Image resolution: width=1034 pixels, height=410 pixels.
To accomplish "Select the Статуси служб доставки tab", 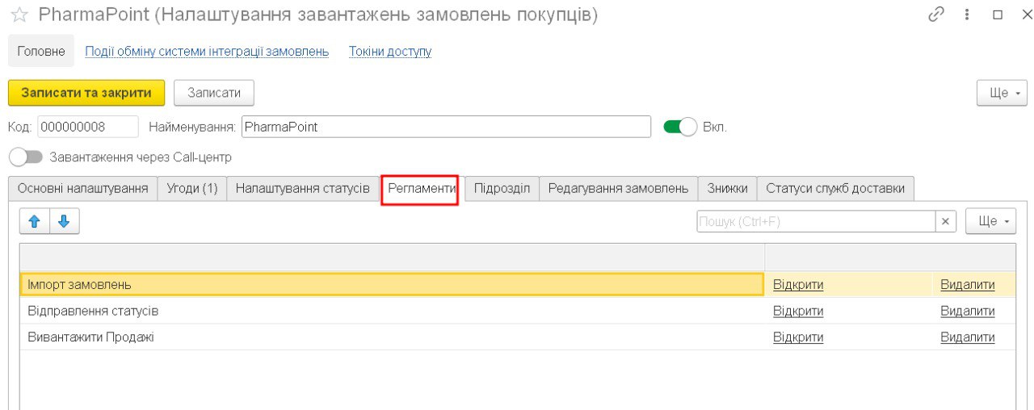I will click(835, 189).
